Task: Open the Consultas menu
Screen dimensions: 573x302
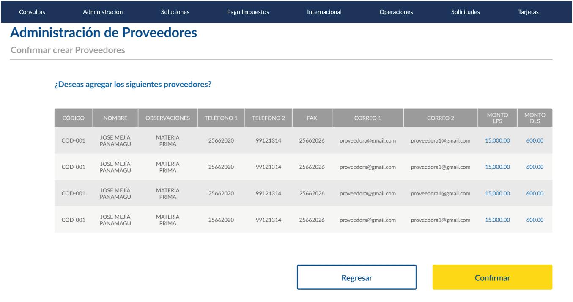Action: point(32,12)
